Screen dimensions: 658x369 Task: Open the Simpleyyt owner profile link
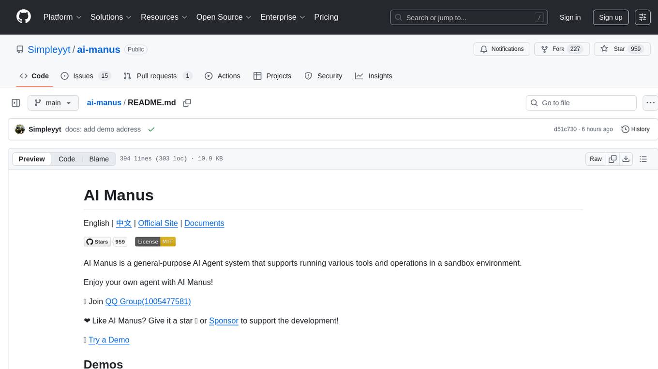(49, 49)
